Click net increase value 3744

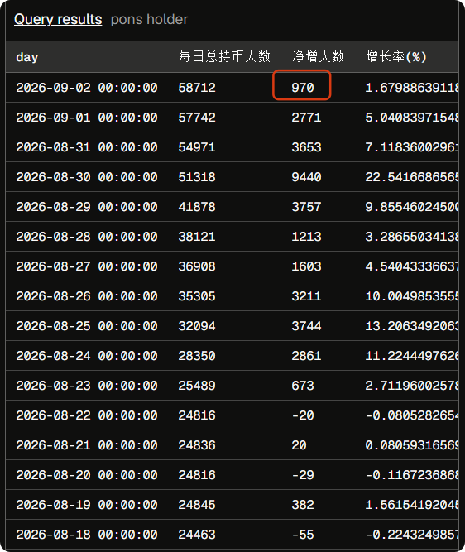[x=306, y=326]
